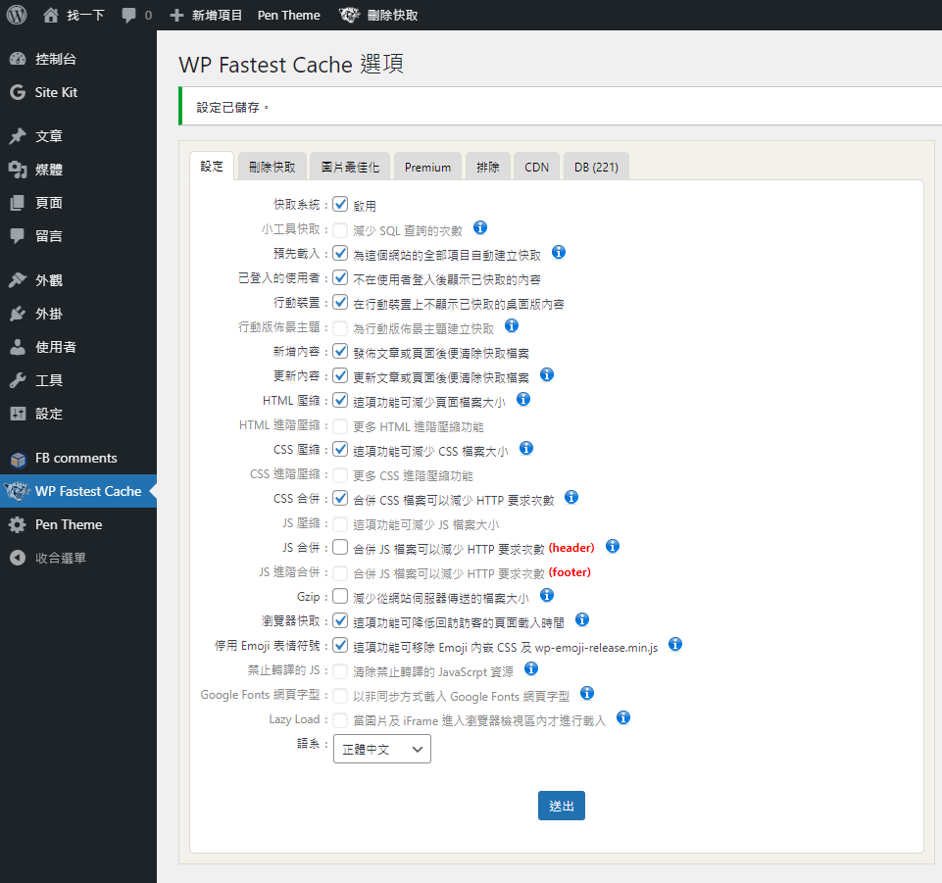Viewport: 942px width, 883px height.
Task: Click the info icon beside Gzip option
Action: (547, 595)
